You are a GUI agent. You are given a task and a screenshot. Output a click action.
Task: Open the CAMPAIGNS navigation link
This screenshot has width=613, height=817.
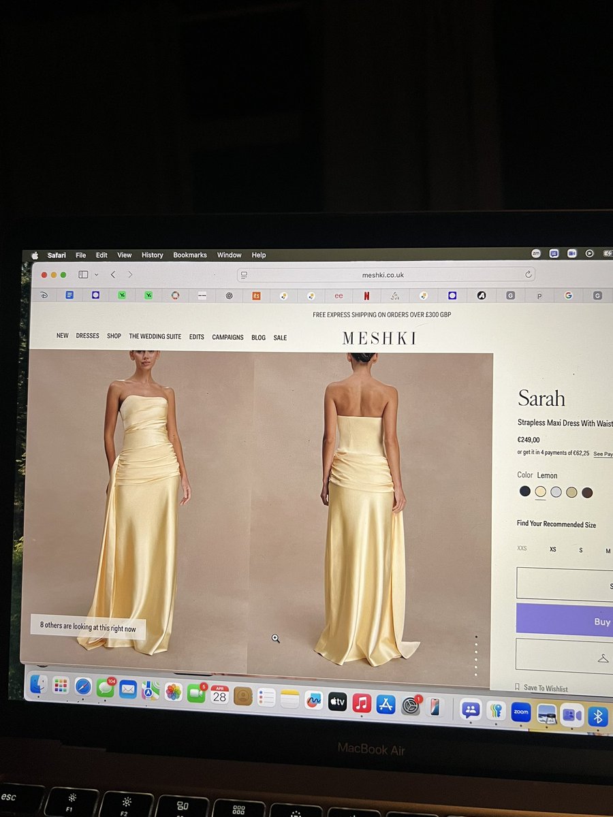coord(227,337)
